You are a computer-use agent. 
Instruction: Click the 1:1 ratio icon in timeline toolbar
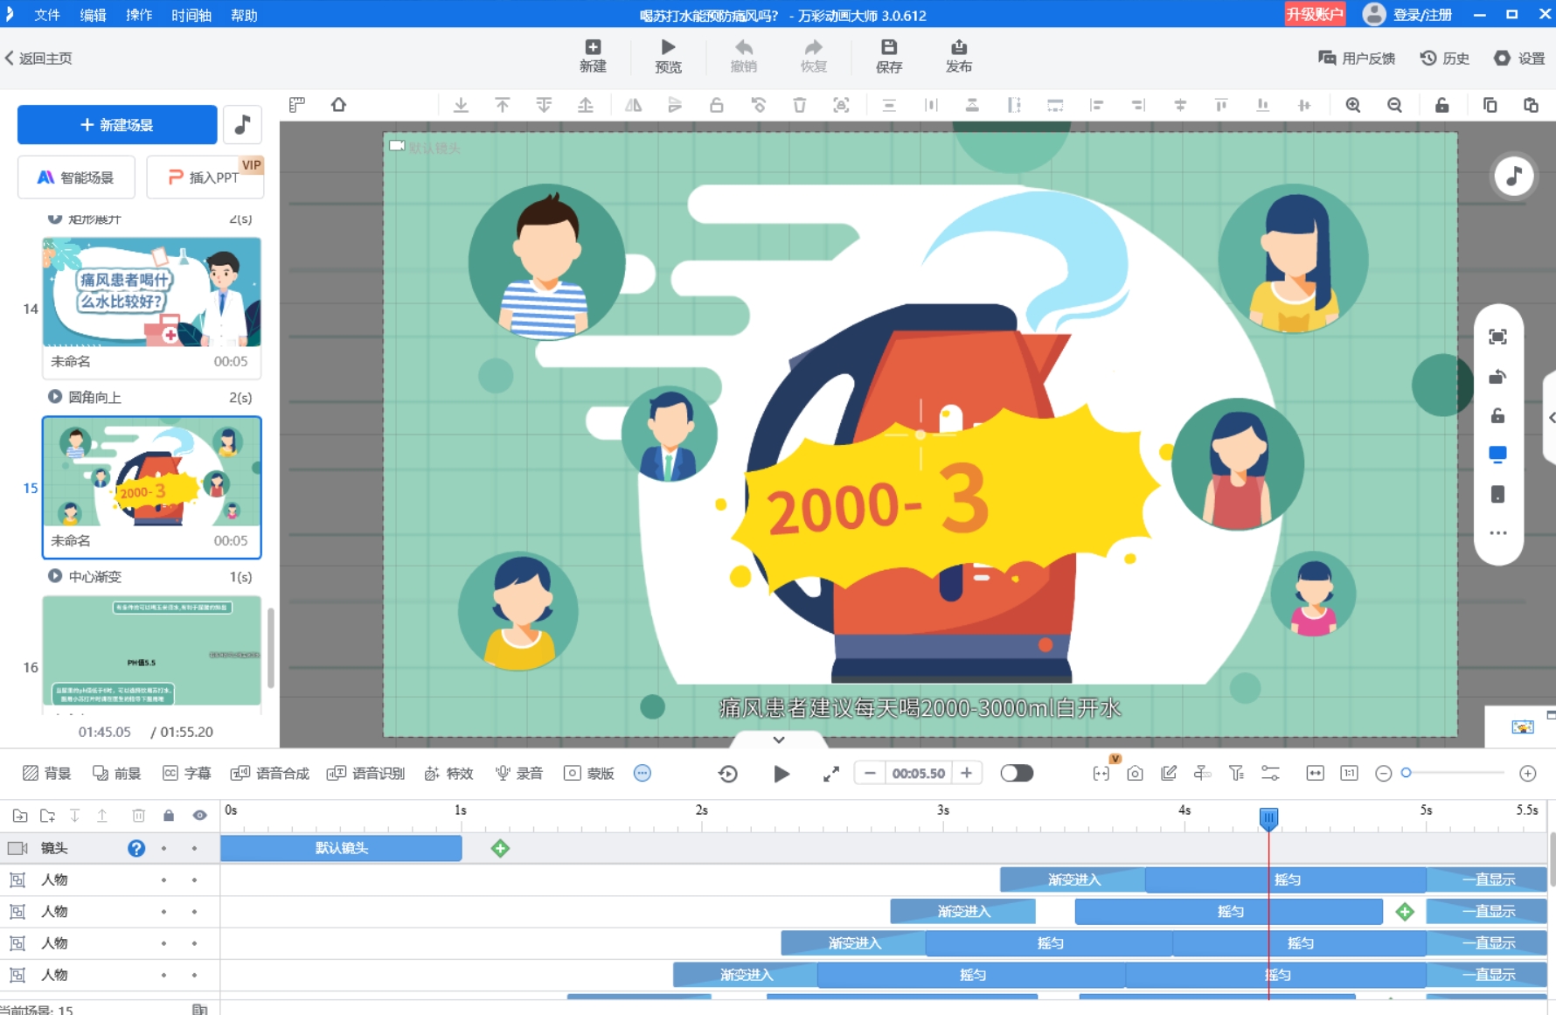pos(1349,773)
